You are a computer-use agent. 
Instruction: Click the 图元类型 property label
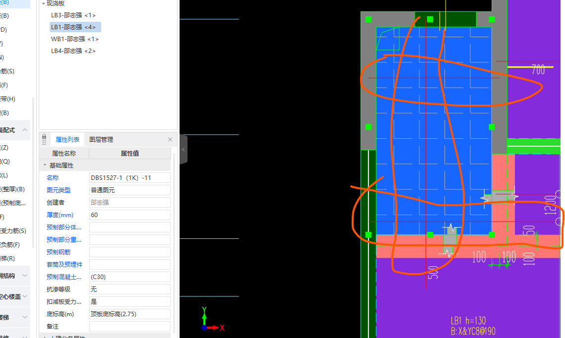pos(59,190)
